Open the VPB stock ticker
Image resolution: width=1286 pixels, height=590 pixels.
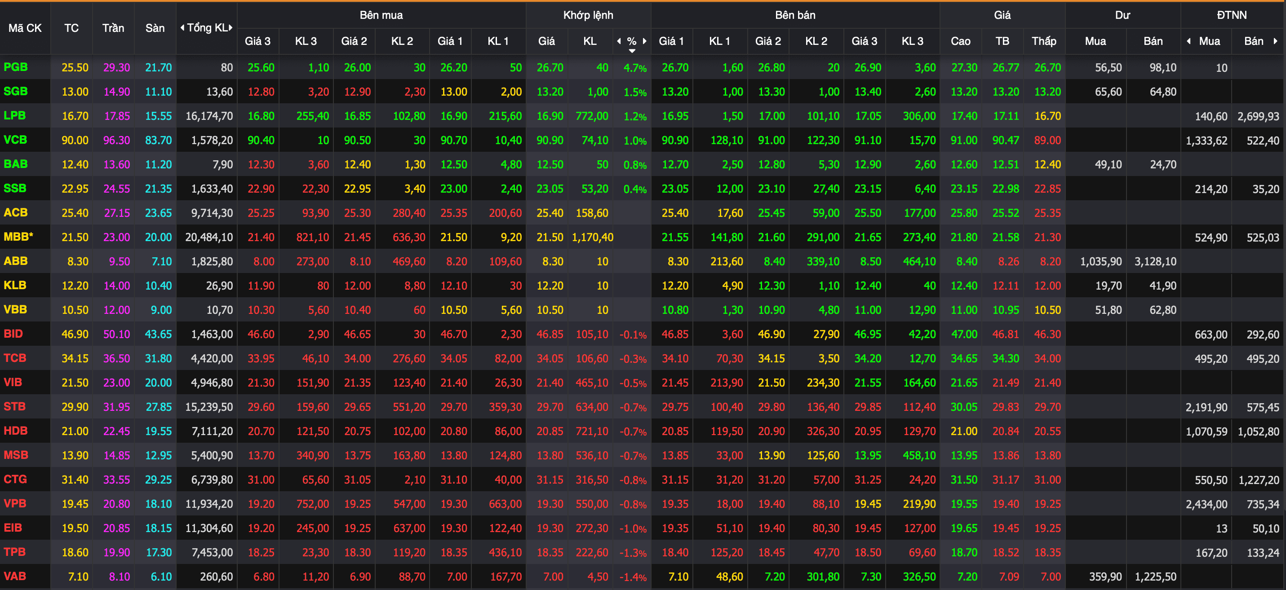(14, 504)
